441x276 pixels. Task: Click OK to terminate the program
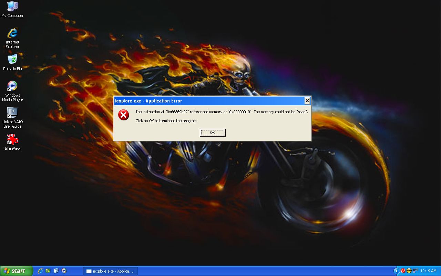213,132
